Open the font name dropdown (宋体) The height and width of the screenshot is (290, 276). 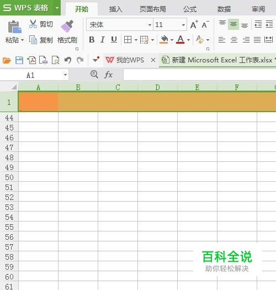pyautogui.click(x=150, y=25)
